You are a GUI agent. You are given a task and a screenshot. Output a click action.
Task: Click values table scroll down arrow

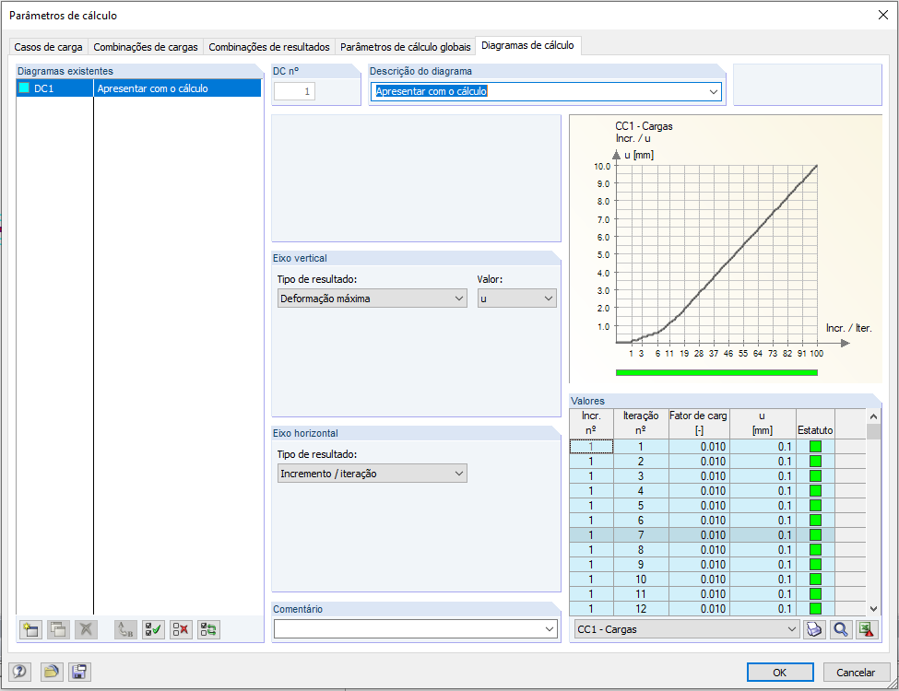(x=873, y=608)
